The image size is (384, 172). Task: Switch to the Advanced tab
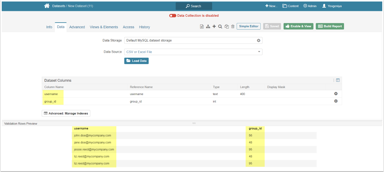(x=77, y=27)
